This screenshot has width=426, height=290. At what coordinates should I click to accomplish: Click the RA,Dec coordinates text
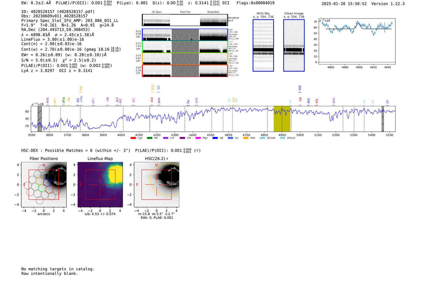click(55, 30)
